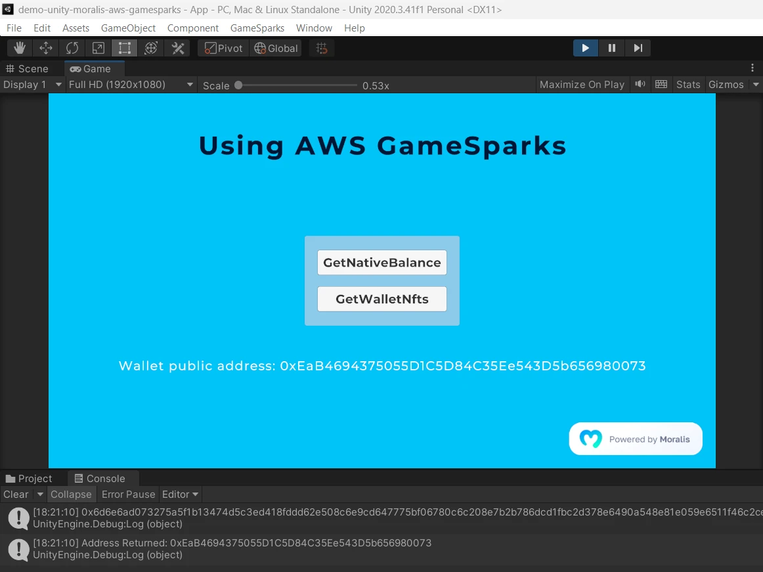Click the GetNativeBalance button
The height and width of the screenshot is (572, 763).
pyautogui.click(x=381, y=263)
